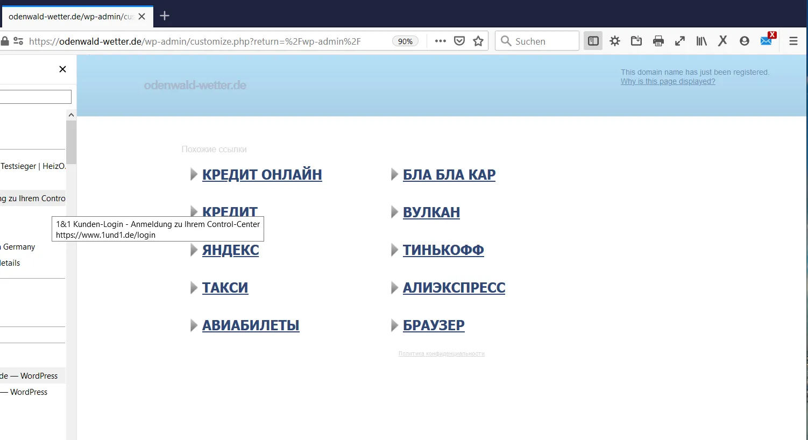The width and height of the screenshot is (808, 440).
Task: Open the page actions three-dot menu
Action: pyautogui.click(x=441, y=41)
